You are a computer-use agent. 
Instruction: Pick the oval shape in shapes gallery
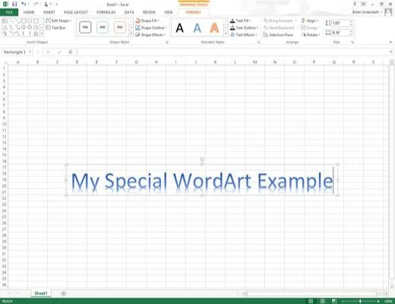[30, 21]
